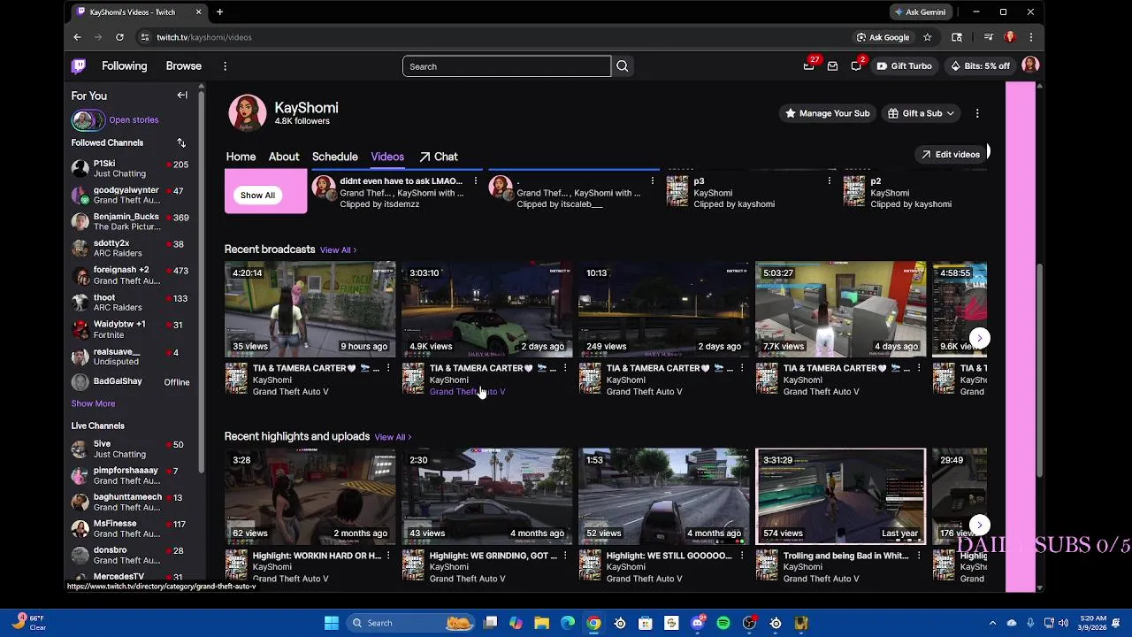Switch to Schedule tab
Viewport: 1132px width, 637px height.
[x=334, y=157]
